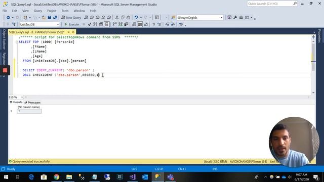Image resolution: width=324 pixels, height=182 pixels.
Task: Undo the last edit
Action: (x=136, y=18)
